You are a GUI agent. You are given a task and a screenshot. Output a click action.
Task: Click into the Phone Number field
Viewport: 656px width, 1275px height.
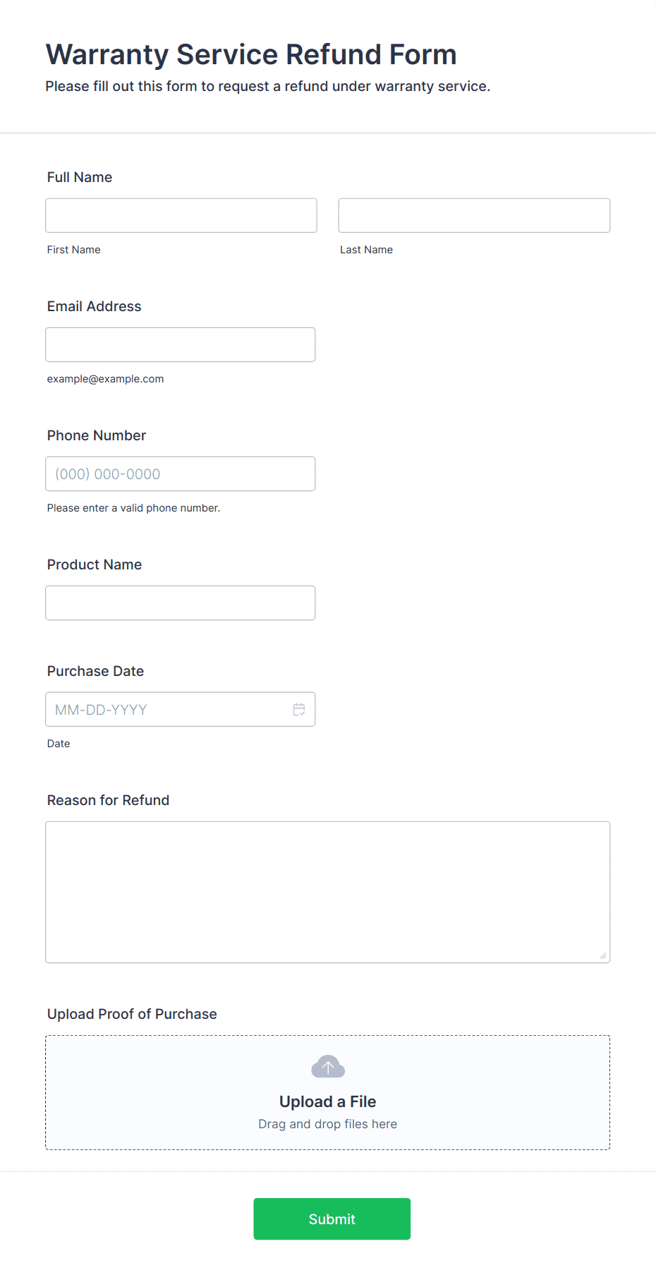point(181,473)
